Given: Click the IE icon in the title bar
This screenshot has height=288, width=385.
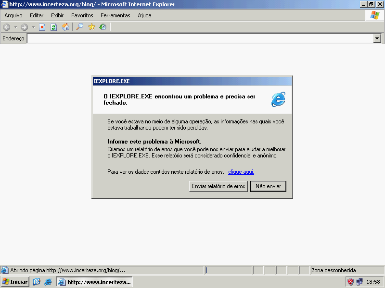Looking at the screenshot, I should pos(4,4).
